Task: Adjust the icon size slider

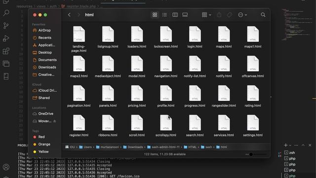Action: coord(251,154)
